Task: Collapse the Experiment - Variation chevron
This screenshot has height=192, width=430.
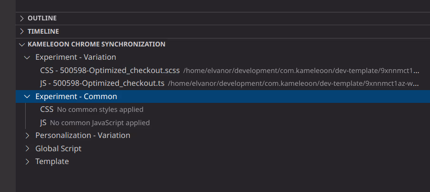Action: pos(27,57)
